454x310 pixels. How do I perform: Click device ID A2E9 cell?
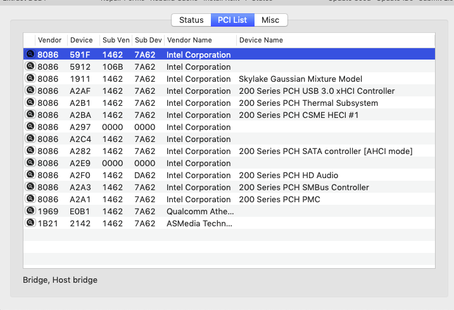click(x=80, y=164)
